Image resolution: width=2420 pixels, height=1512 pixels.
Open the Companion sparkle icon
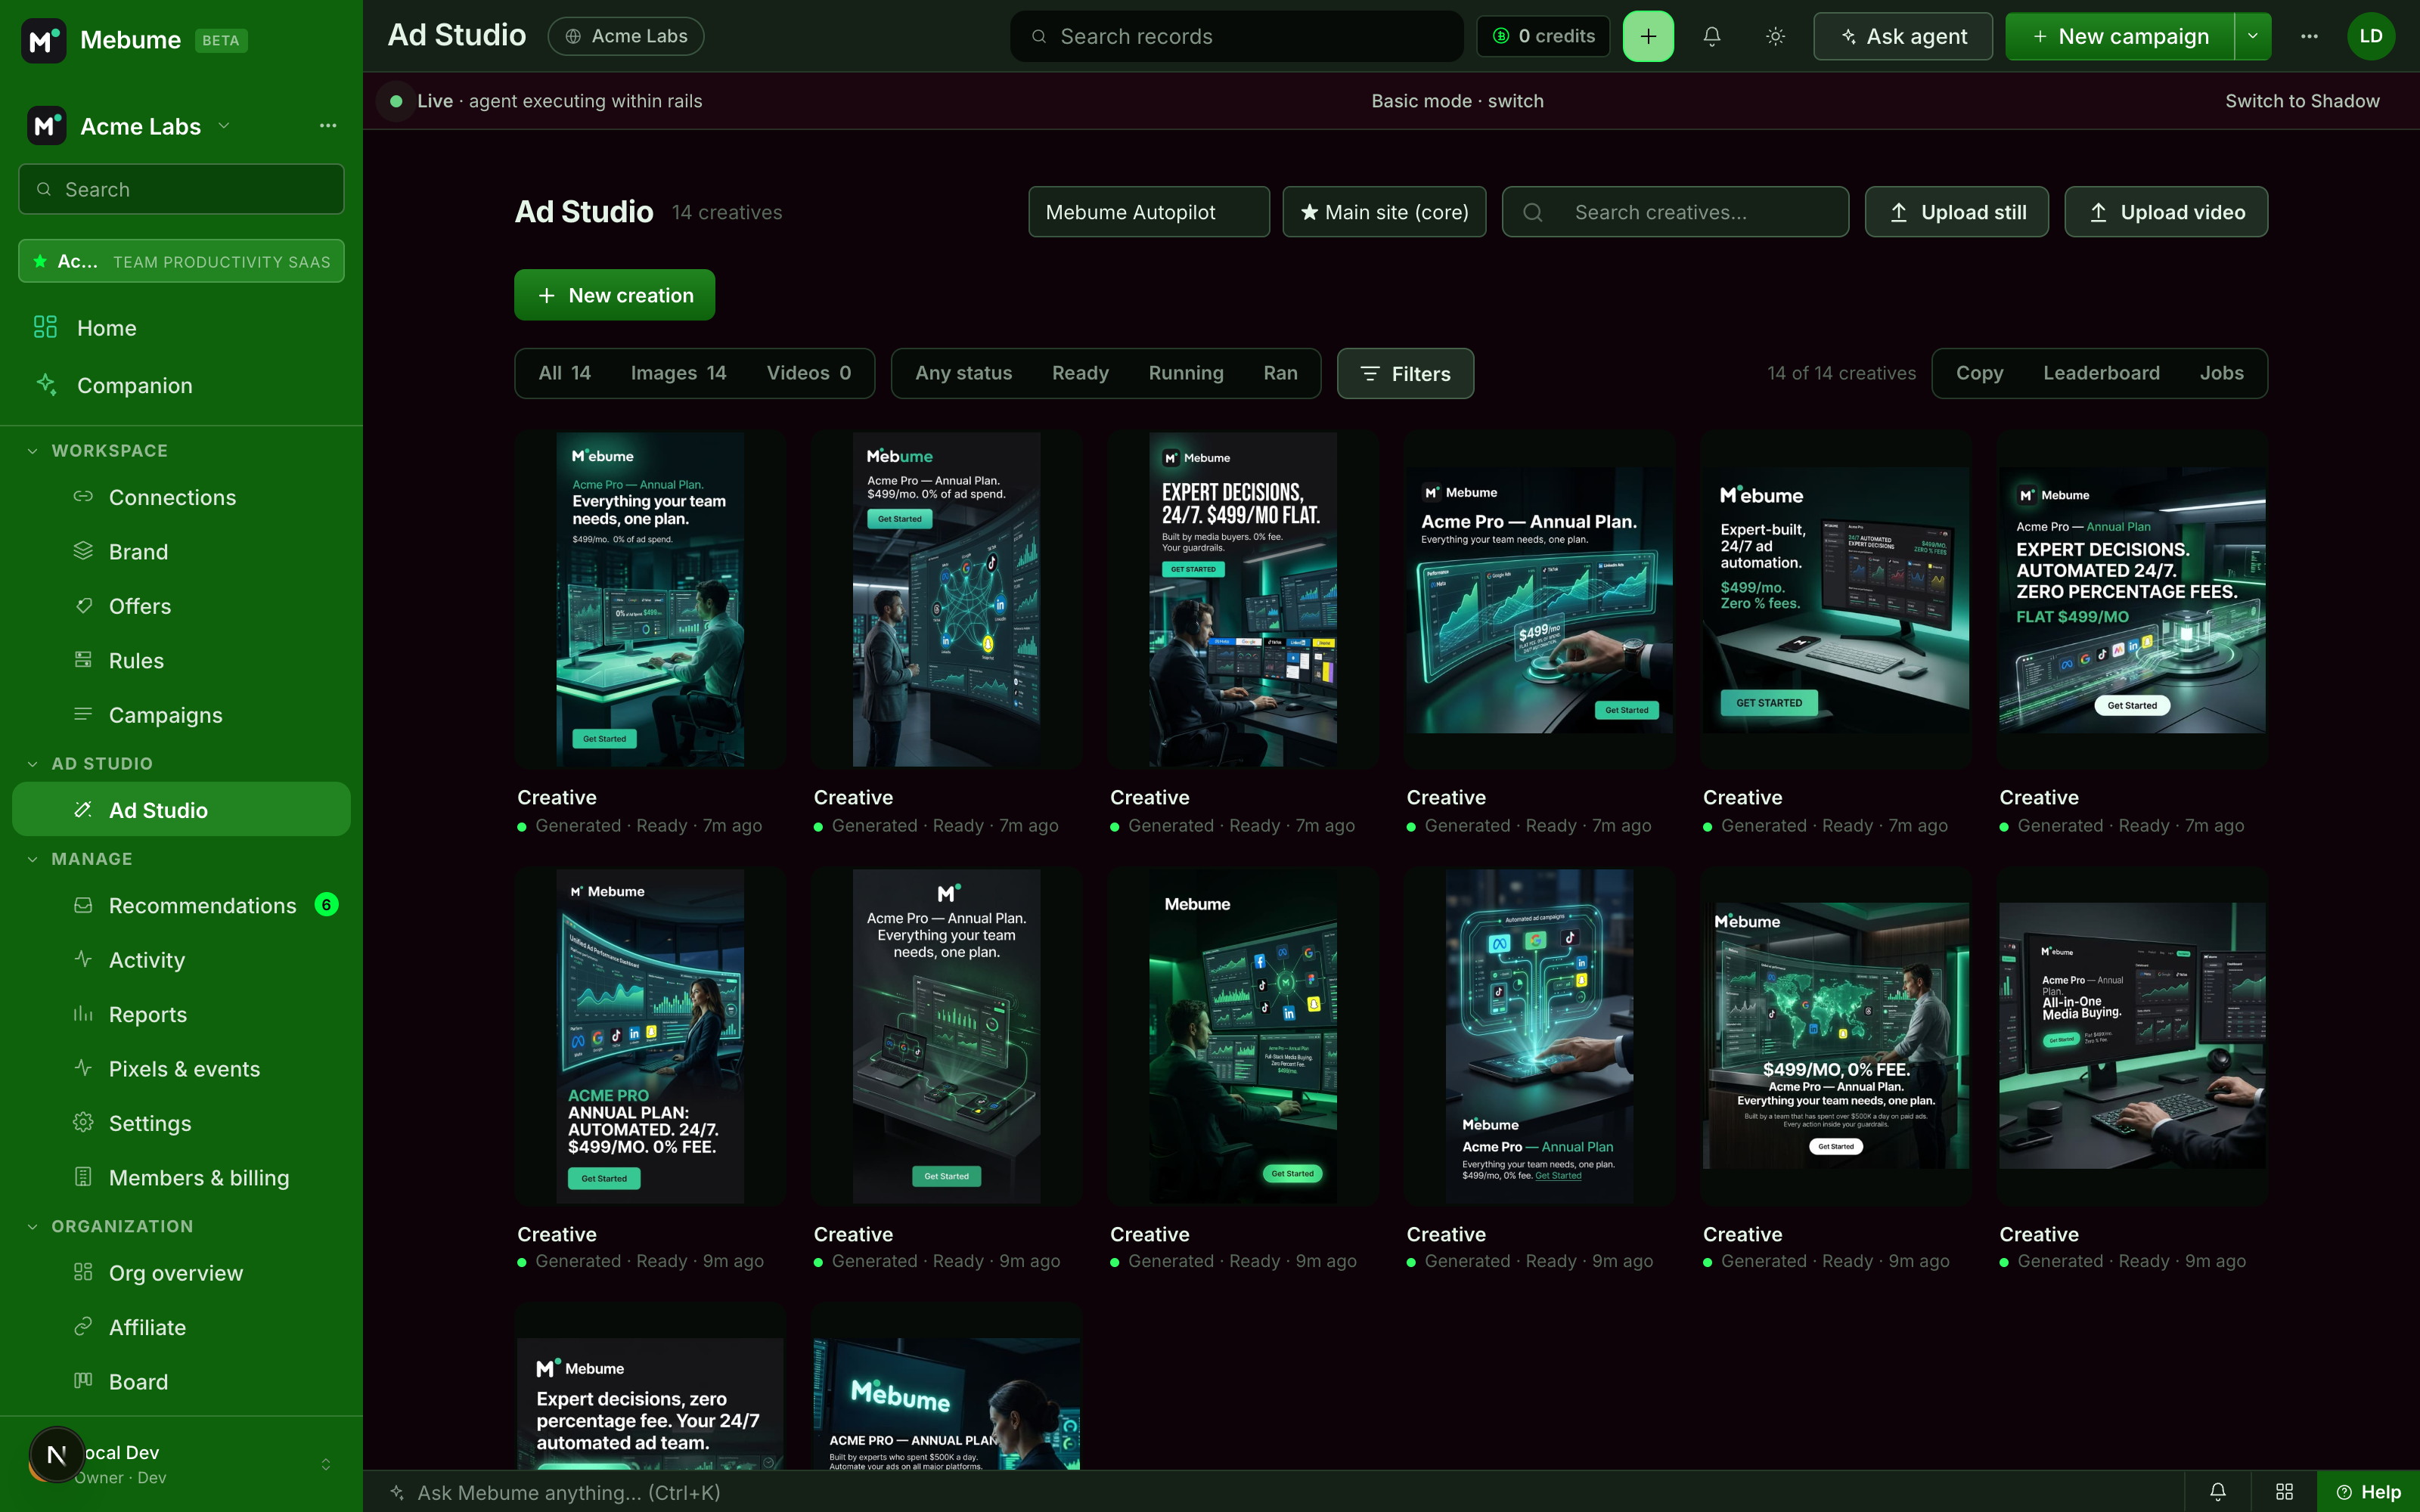click(x=45, y=385)
